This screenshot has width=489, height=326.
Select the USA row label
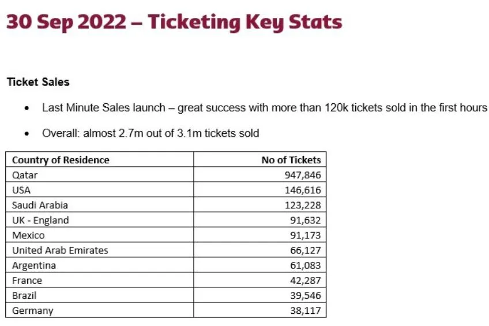21,190
